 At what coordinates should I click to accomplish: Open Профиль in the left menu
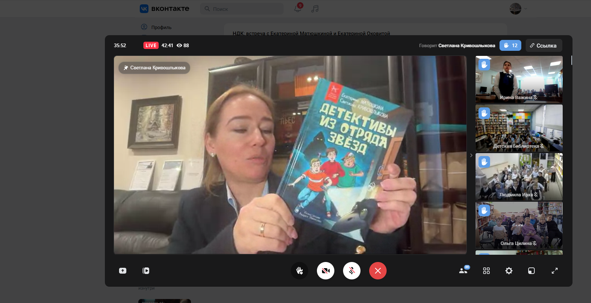[161, 27]
